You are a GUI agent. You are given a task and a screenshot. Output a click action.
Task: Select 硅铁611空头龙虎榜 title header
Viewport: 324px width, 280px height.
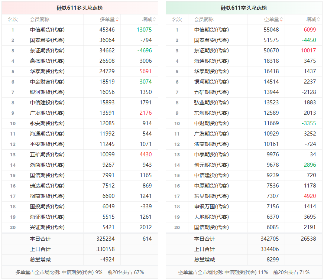point(244,8)
